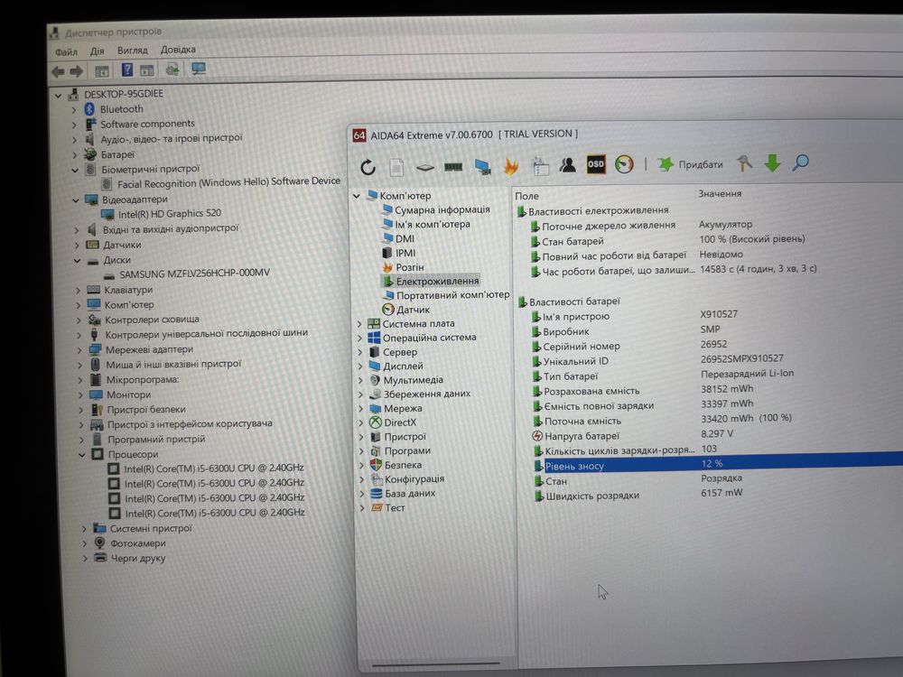Select Безпека in AIDA64 tree

(403, 465)
